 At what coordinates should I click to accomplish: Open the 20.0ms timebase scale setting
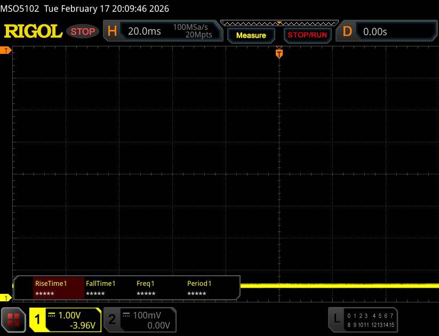[144, 31]
